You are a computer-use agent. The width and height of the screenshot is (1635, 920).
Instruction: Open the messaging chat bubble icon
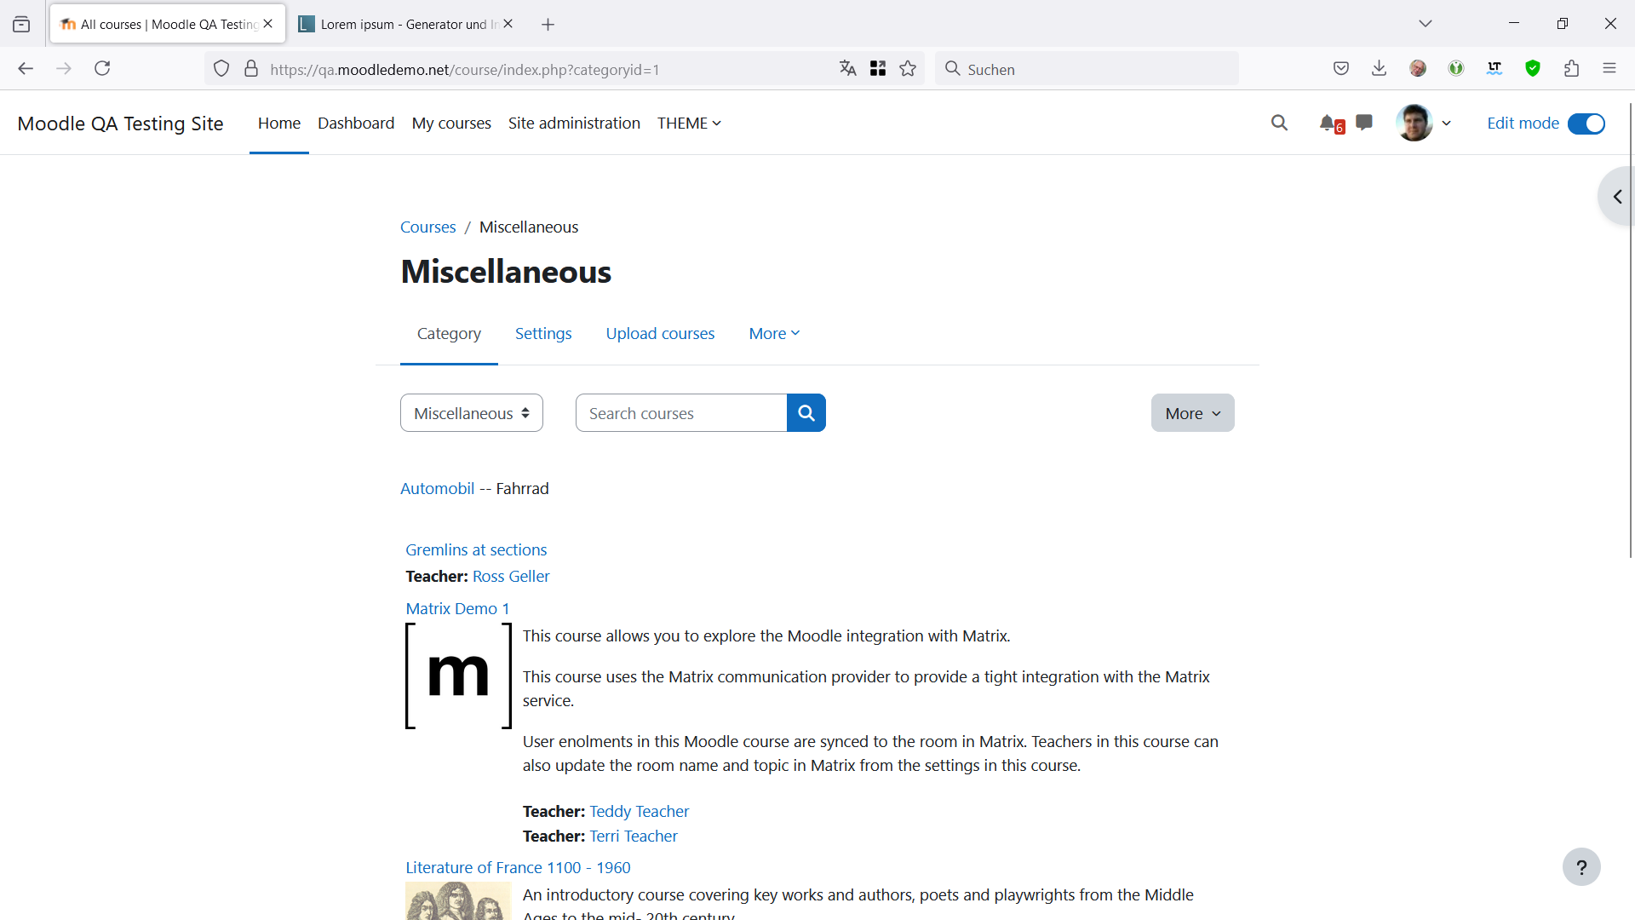pos(1364,123)
